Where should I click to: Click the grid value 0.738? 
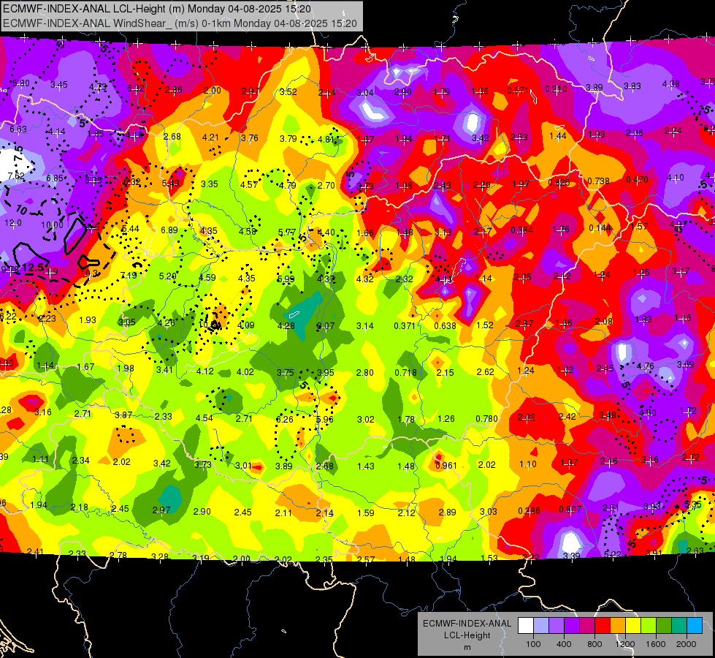click(x=599, y=181)
